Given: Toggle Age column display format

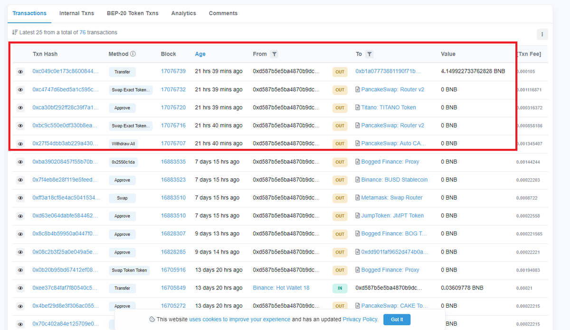Looking at the screenshot, I should [x=200, y=54].
